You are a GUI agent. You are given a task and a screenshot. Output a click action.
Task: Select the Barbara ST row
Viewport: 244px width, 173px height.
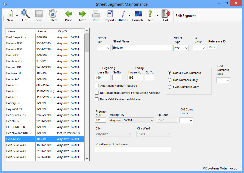(x=45, y=73)
